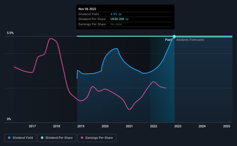Screen dimensions: 237x146
Task: Click the 2017 x-axis label
Action: pyautogui.click(x=32, y=126)
